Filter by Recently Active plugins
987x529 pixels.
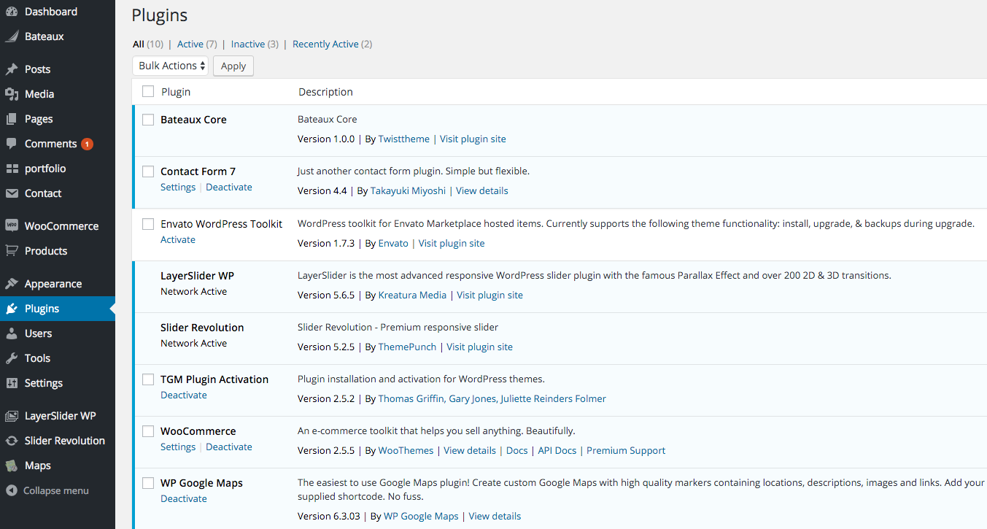click(325, 44)
